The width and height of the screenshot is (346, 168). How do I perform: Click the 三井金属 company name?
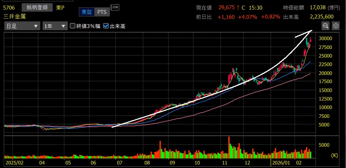click(14, 16)
